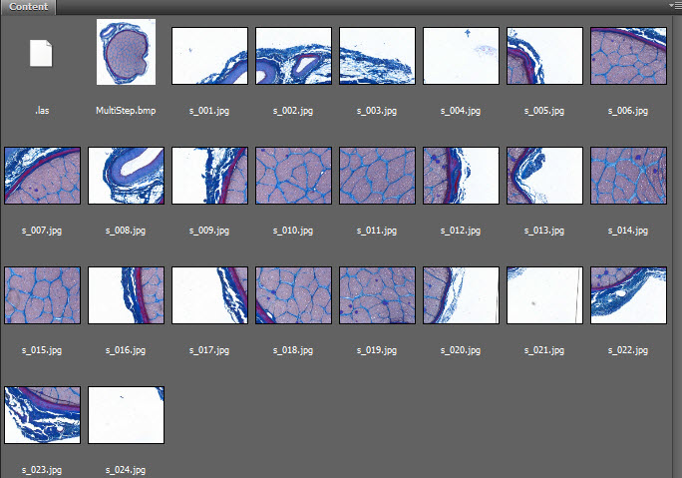Select the s_003.jpg thumbnail

[377, 56]
